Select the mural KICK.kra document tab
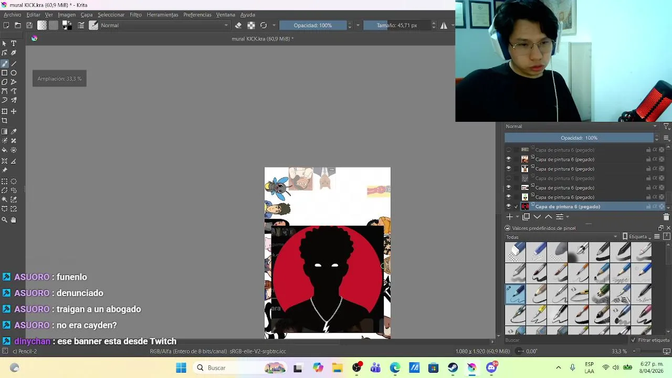 point(262,39)
